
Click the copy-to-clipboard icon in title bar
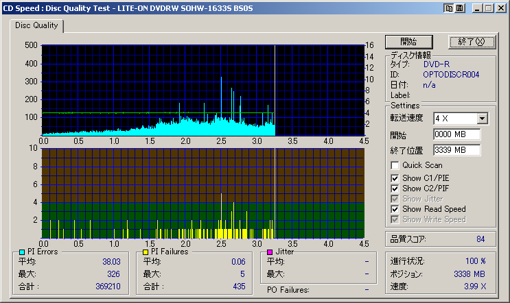449,8
